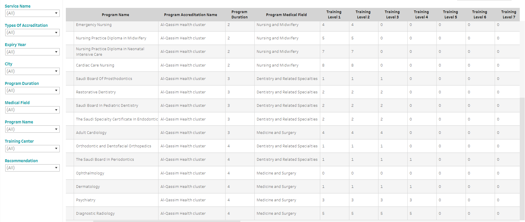Select the Ophthalmology program name

(90, 173)
